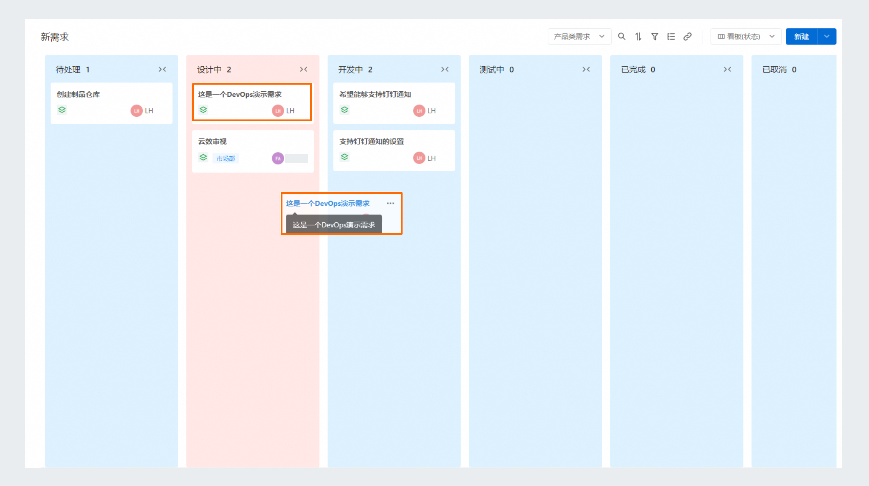
Task: Open the filter funnel icon
Action: (655, 36)
